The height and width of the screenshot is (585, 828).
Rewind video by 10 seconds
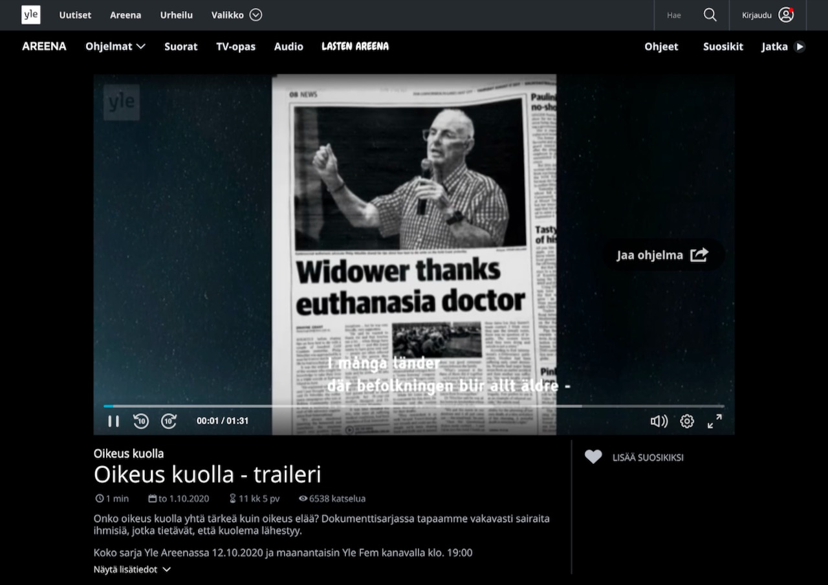[x=141, y=421]
